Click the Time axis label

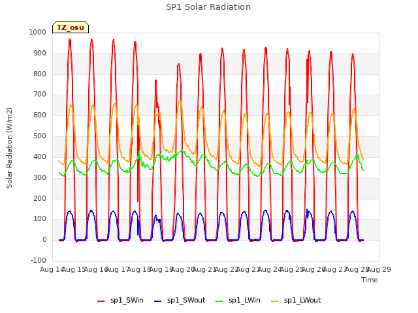pyautogui.click(x=370, y=280)
